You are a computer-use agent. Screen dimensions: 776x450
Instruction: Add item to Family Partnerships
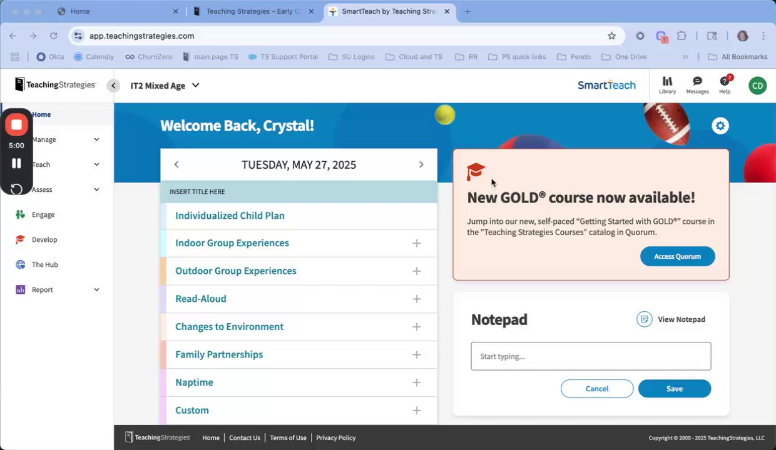coord(417,354)
